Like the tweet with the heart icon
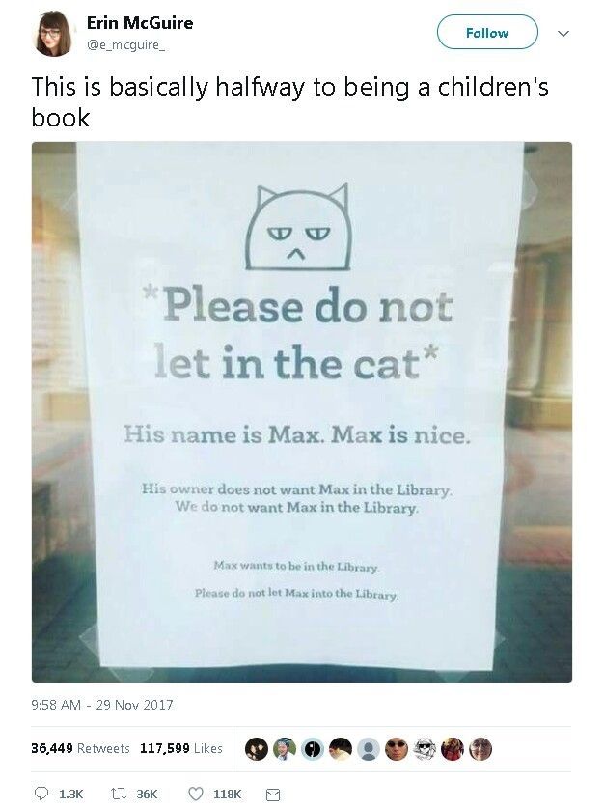The image size is (604, 809). pos(196,794)
